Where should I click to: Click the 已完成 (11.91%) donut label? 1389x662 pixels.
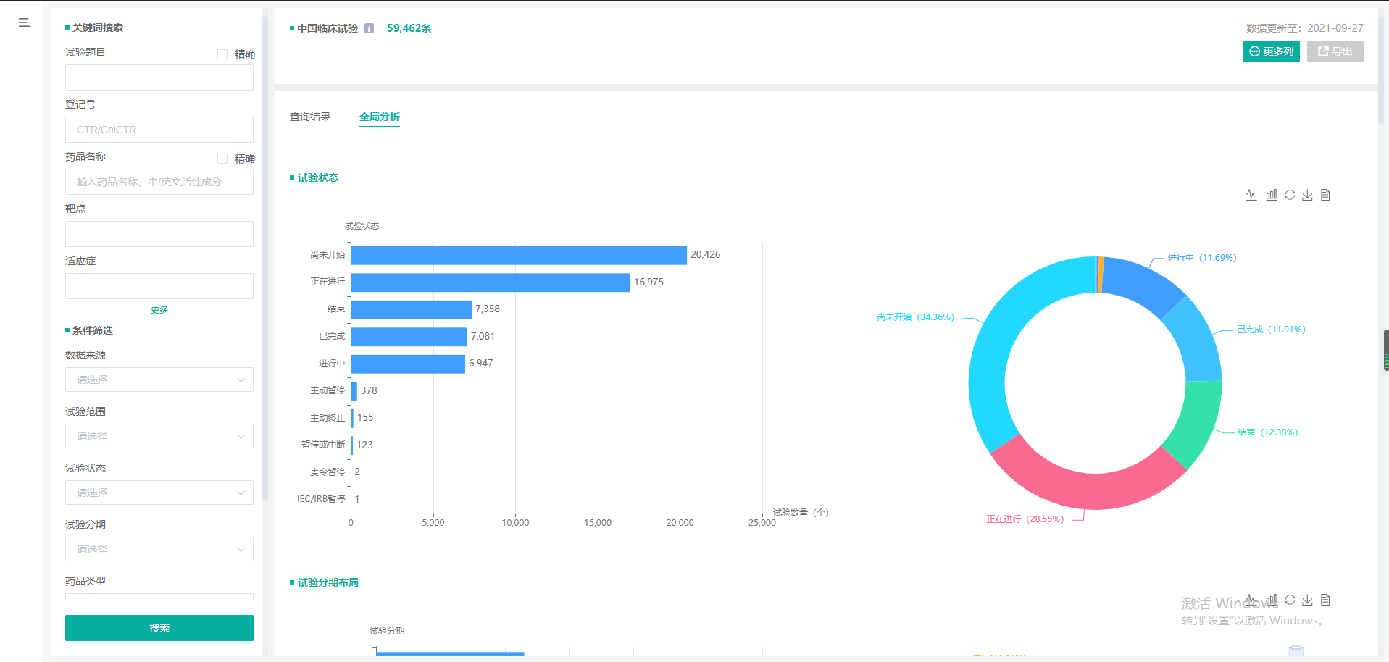click(x=1271, y=330)
